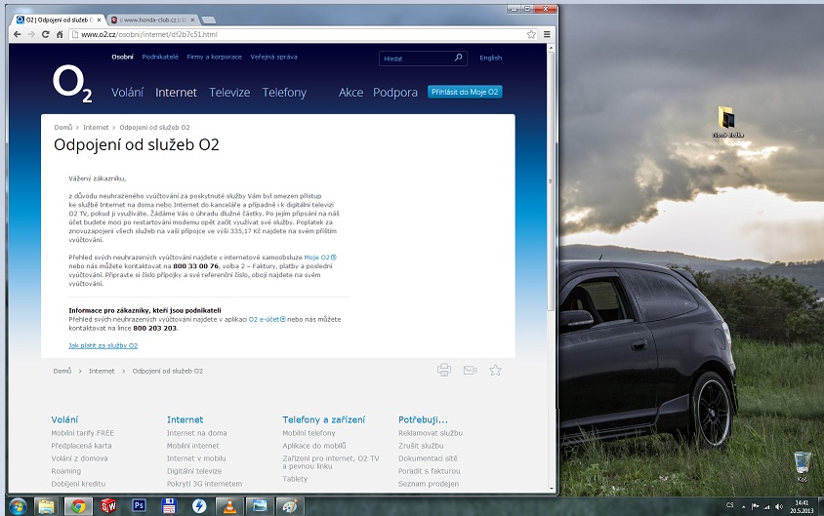
Task: Reload the page in Chrome
Action: coord(45,34)
